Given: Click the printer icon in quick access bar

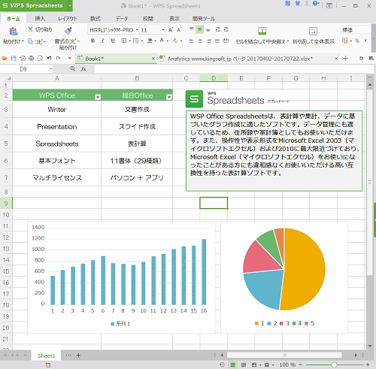Looking at the screenshot, I should pyautogui.click(x=32, y=59).
